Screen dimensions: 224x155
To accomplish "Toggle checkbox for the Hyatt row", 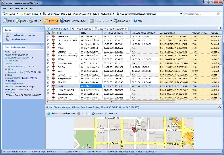I will (48, 86).
